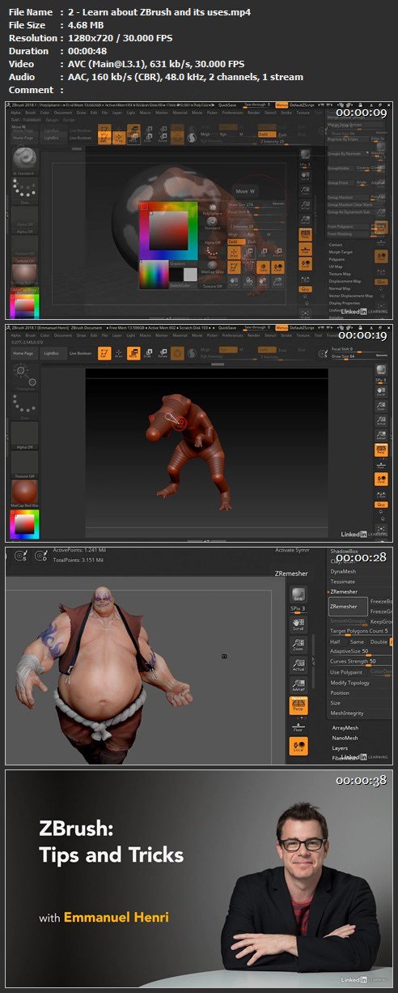Toggle Persp button in 00:00:19 frame
Screen dimensions: 398x993
[x=382, y=450]
